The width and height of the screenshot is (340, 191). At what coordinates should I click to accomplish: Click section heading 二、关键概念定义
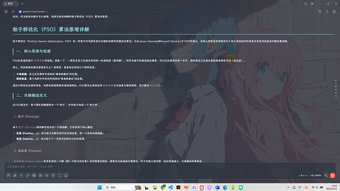pos(32,95)
